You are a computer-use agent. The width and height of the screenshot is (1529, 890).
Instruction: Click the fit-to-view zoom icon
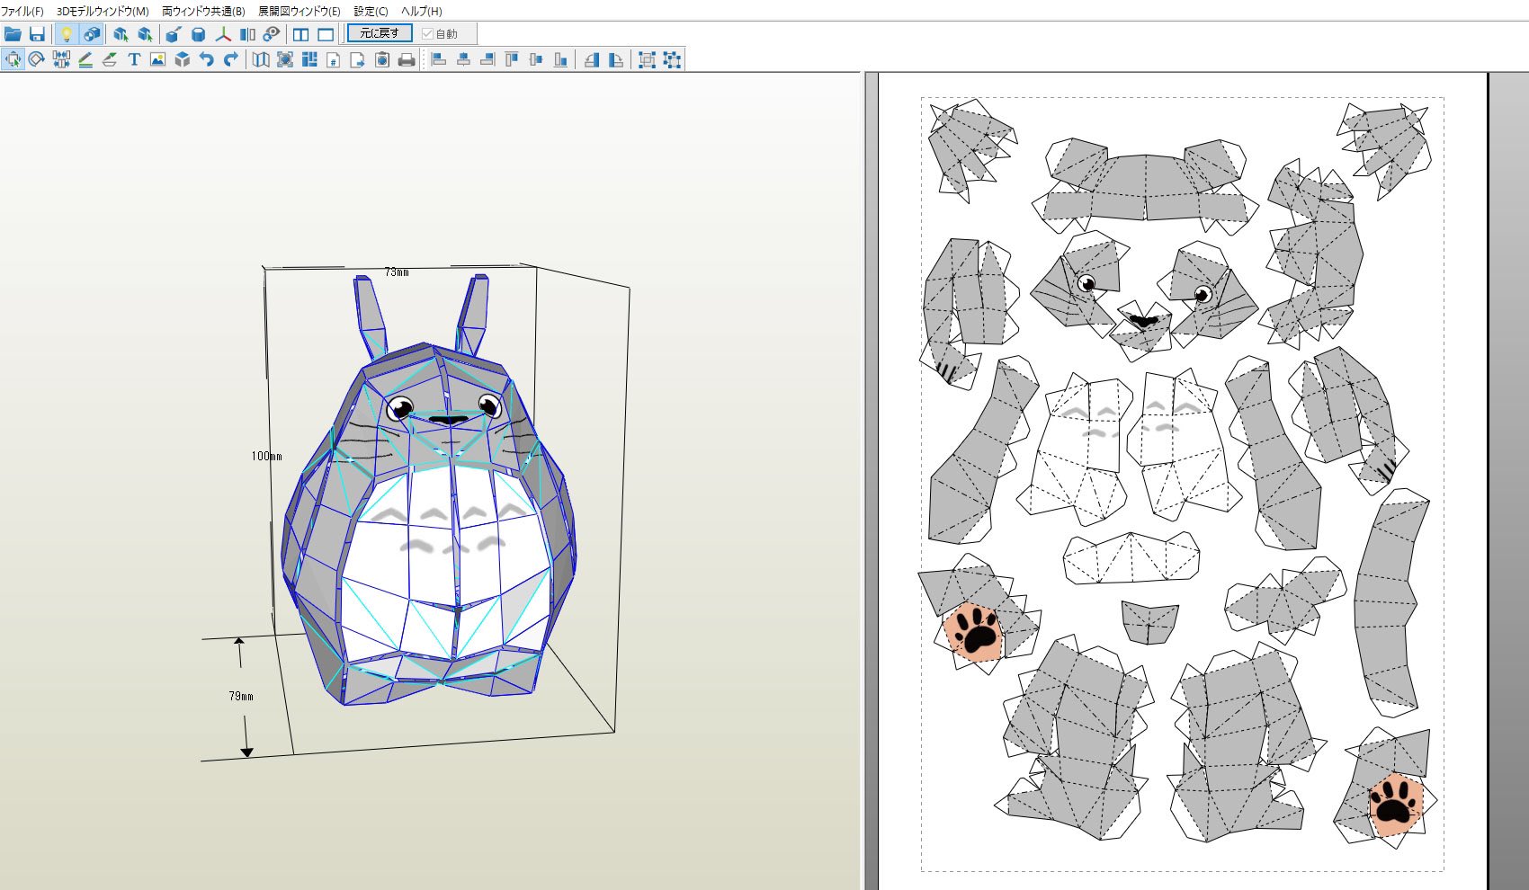point(285,59)
